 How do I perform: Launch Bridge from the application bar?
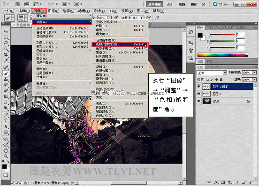pos(18,4)
